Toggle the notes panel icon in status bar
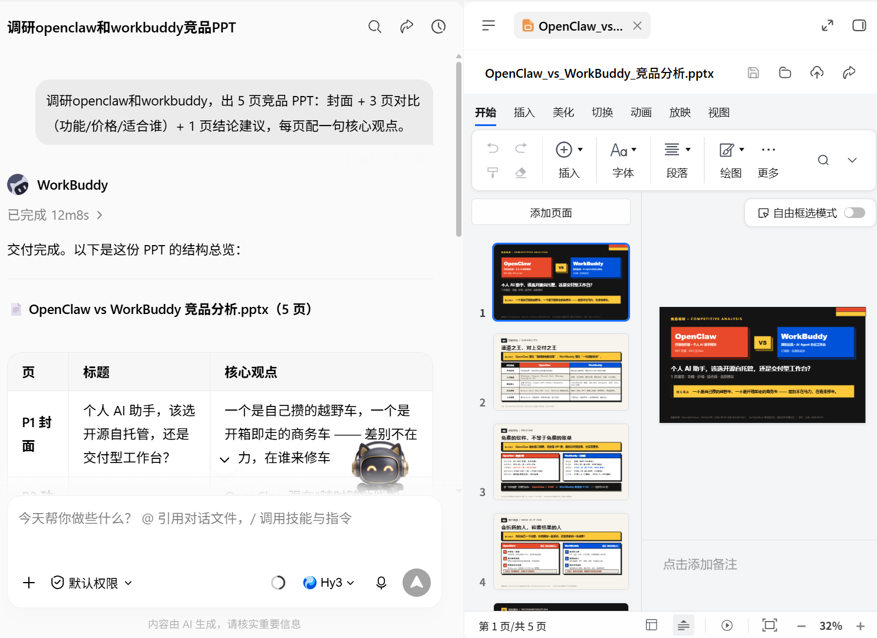The height and width of the screenshot is (638, 877). (684, 625)
